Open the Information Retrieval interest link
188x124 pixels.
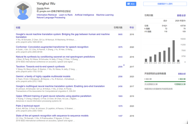click(47, 15)
